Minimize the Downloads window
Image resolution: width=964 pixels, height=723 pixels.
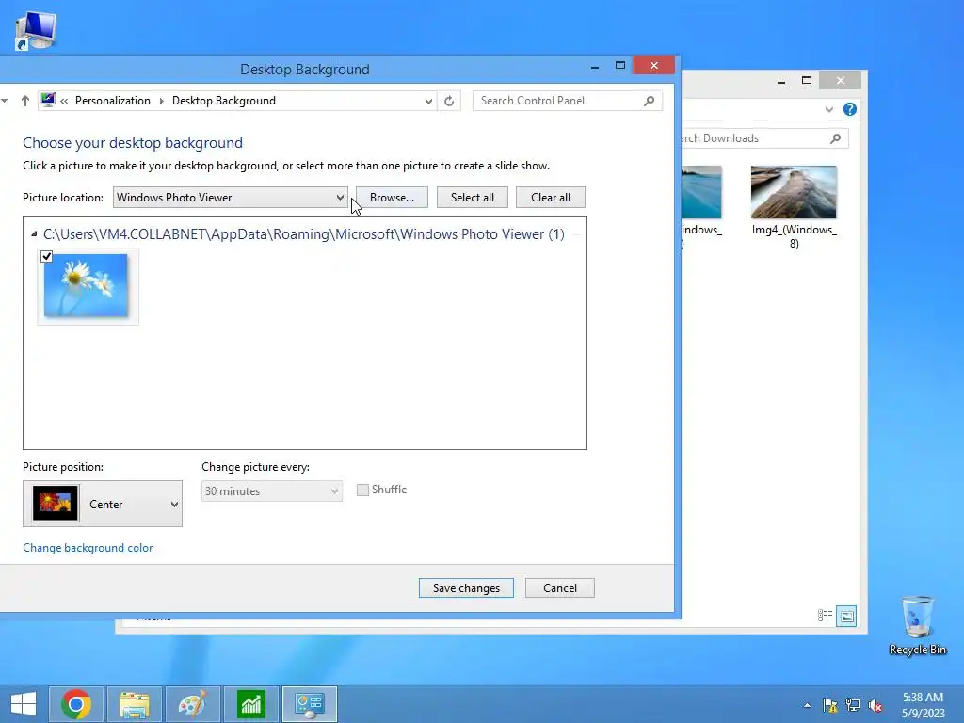781,81
